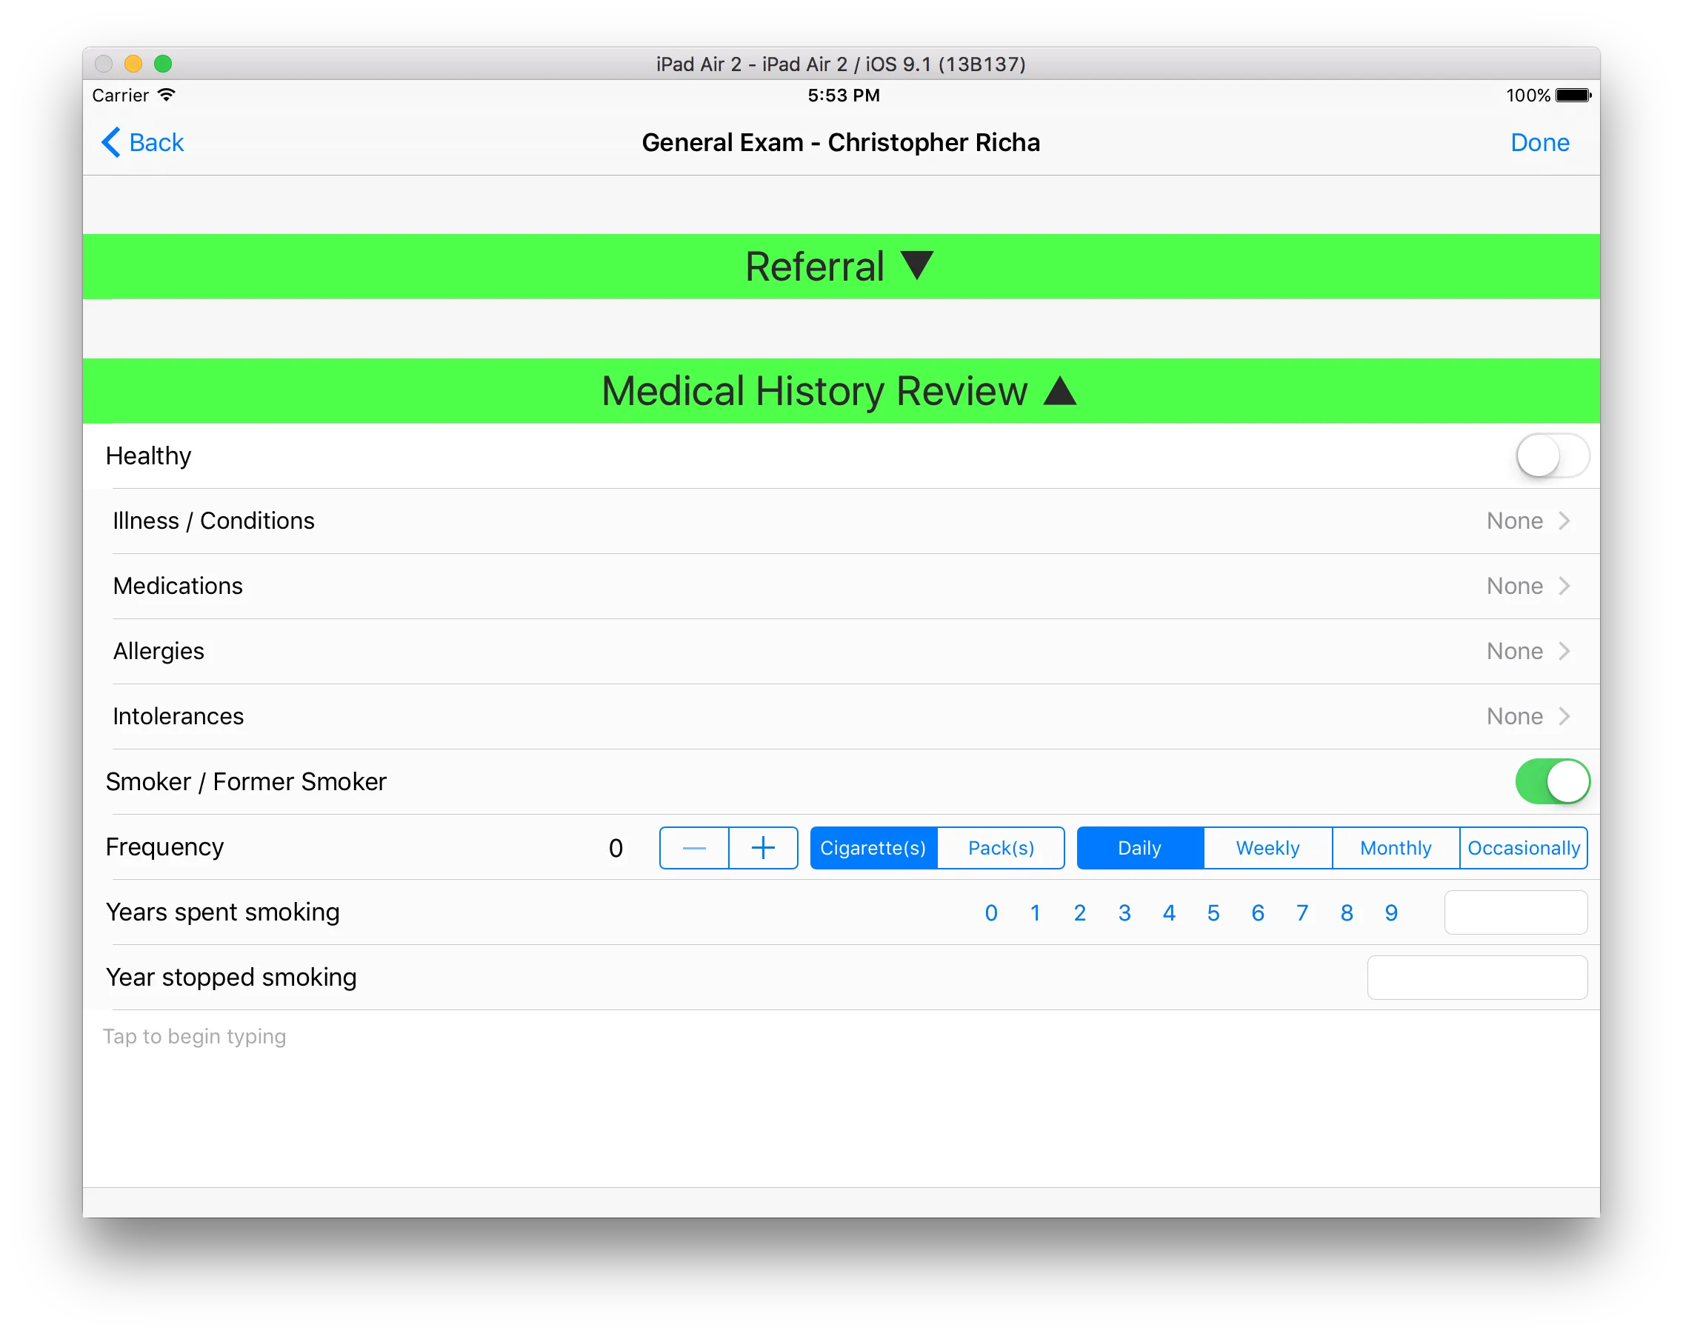Image resolution: width=1683 pixels, height=1336 pixels.
Task: Click Year stopped smoking text field
Action: (x=1476, y=977)
